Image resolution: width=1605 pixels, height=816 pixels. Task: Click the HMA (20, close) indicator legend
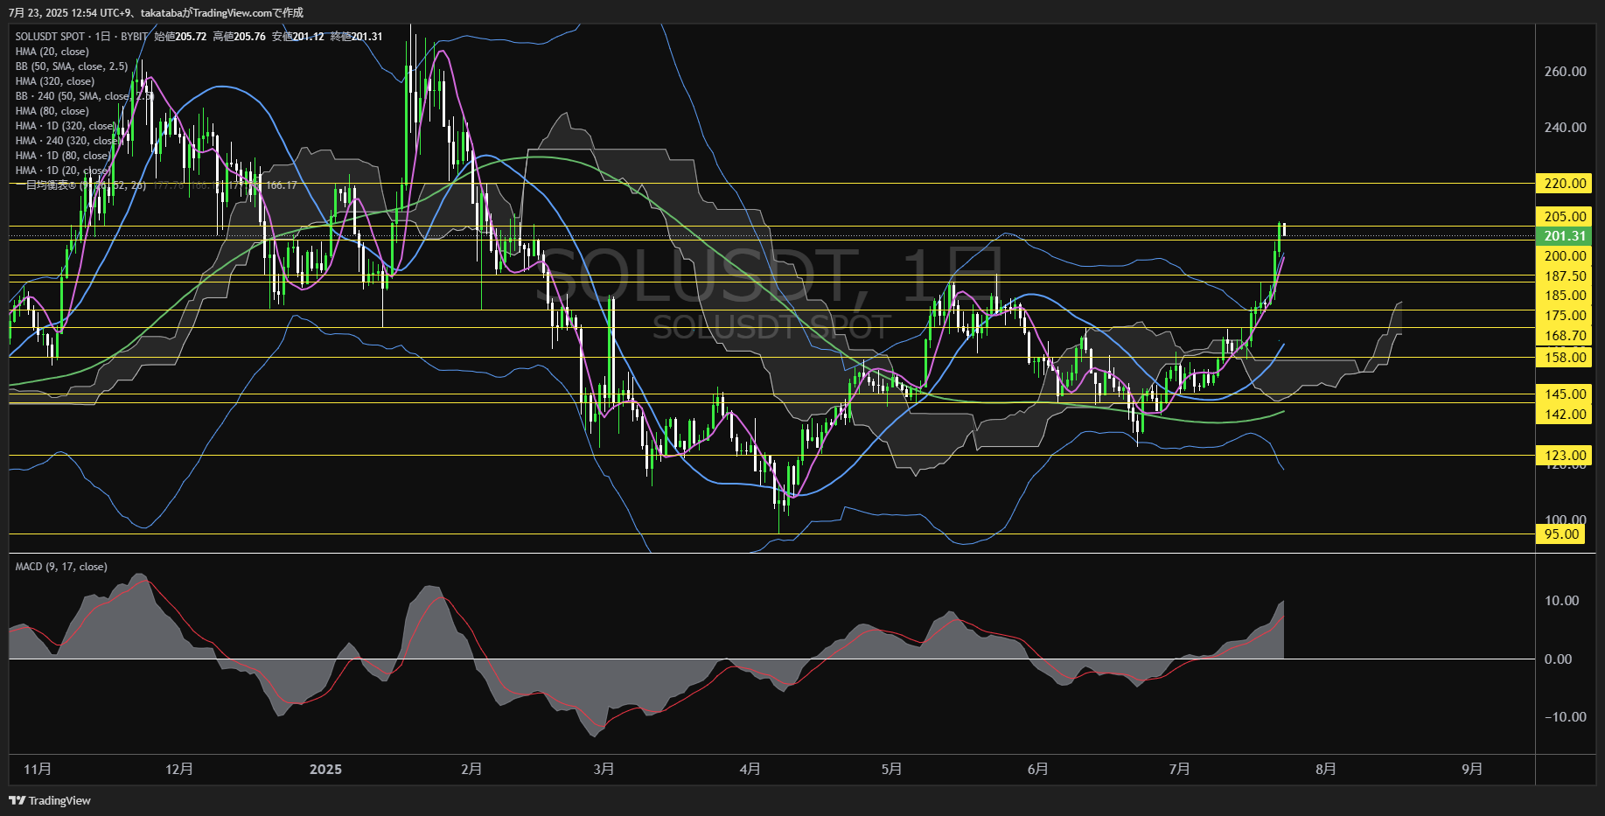point(52,52)
